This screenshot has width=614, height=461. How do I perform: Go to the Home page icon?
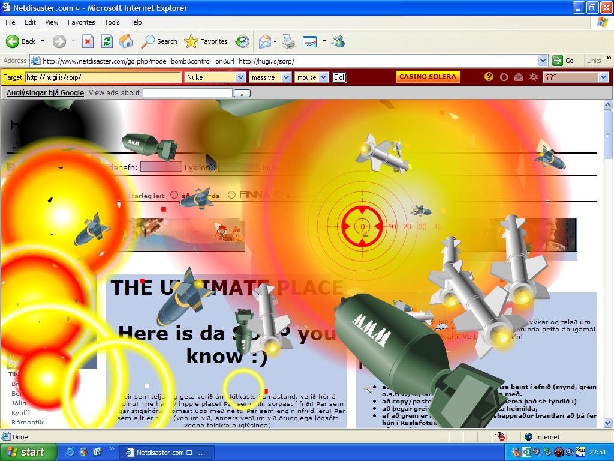pos(126,41)
